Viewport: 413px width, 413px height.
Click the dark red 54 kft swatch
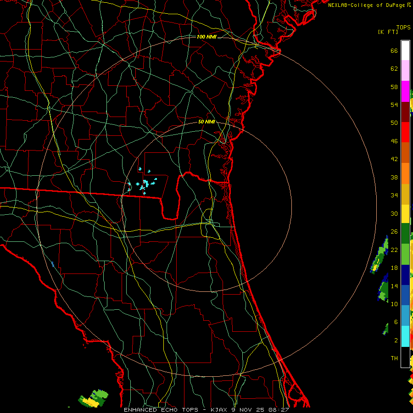405,112
